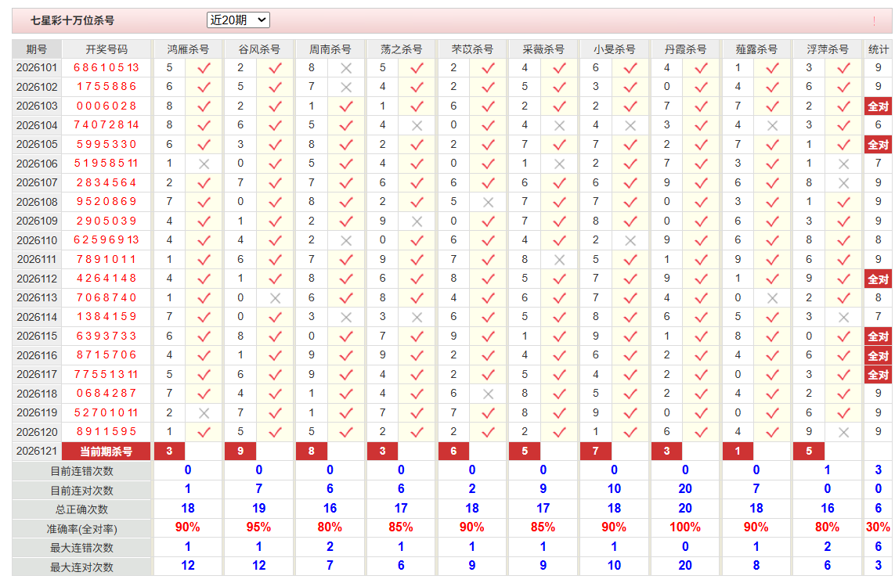
Task: Select the 期号 column header
Action: pos(37,49)
